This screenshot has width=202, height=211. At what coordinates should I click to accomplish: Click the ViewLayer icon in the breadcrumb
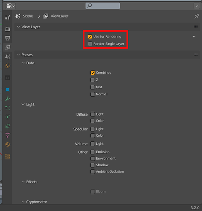click(46, 16)
